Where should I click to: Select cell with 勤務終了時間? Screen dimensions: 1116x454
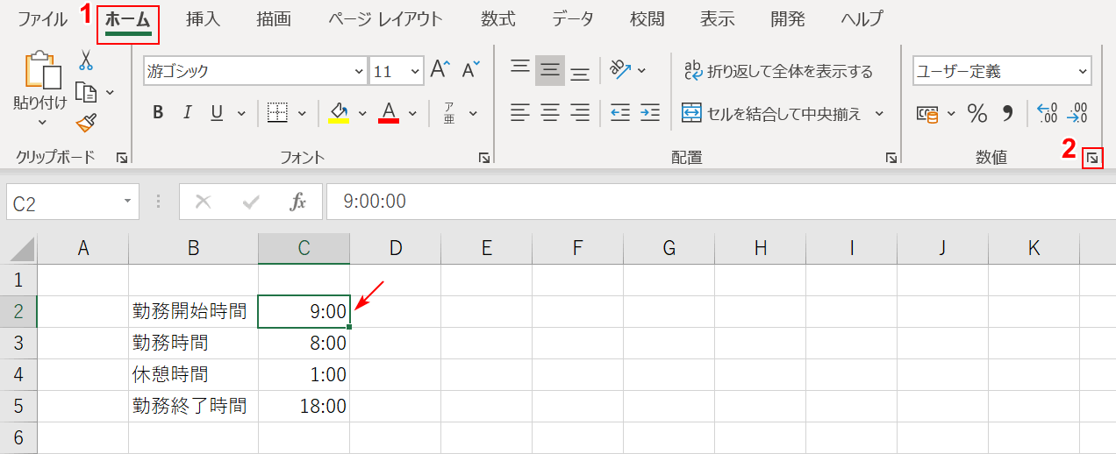pos(193,407)
